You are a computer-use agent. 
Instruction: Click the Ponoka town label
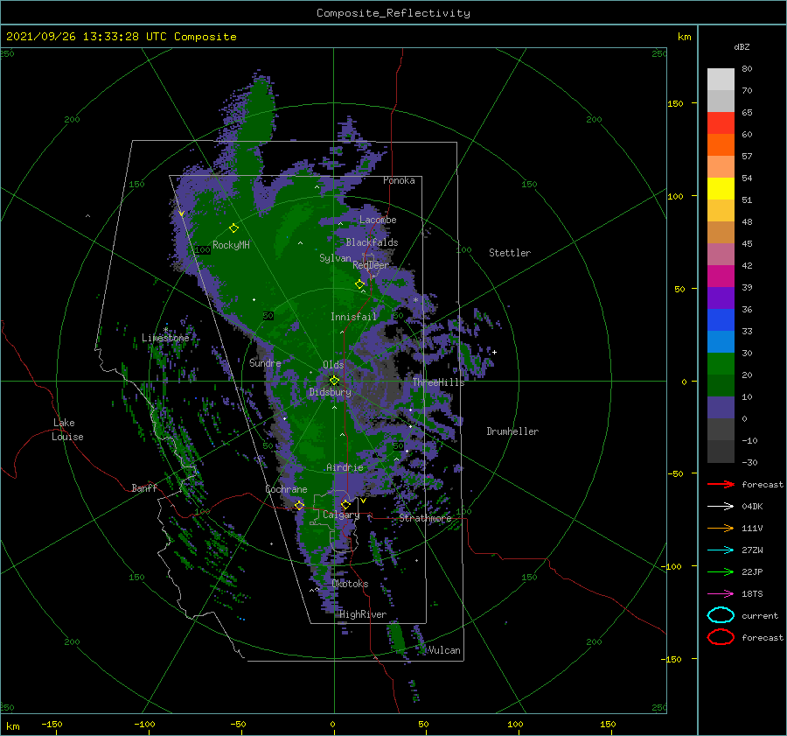pyautogui.click(x=399, y=180)
